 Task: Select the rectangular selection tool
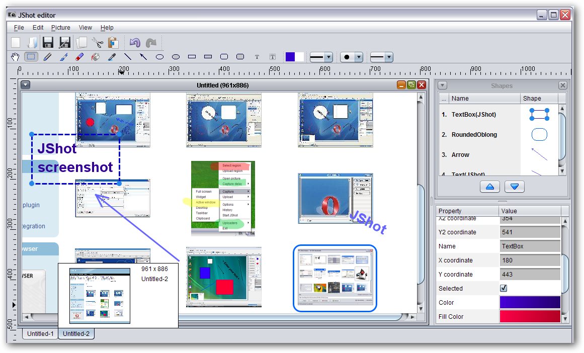[31, 57]
